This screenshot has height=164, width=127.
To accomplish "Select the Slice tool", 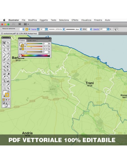I will click(x=8, y=85).
